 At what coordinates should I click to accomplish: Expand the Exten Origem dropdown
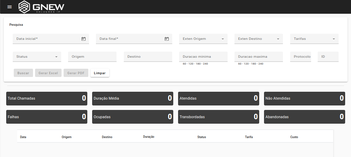(203, 39)
